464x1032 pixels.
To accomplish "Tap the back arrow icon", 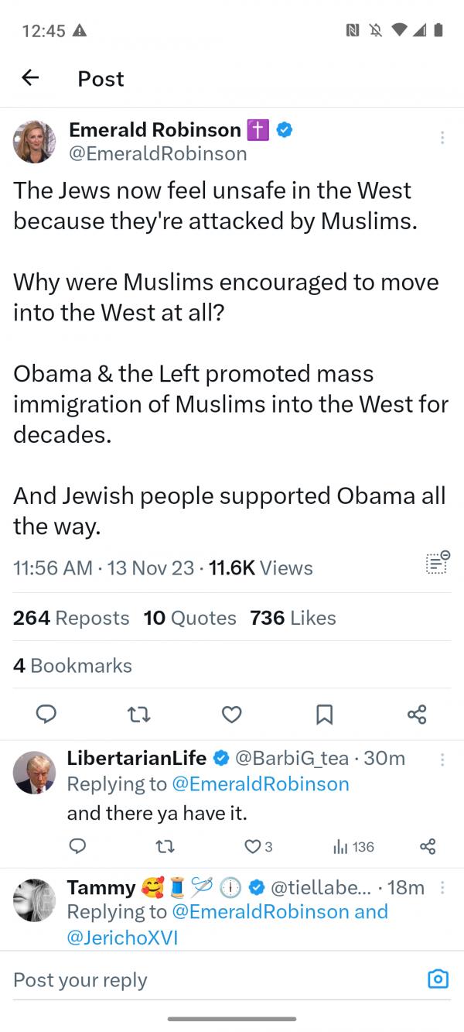I will tap(30, 77).
